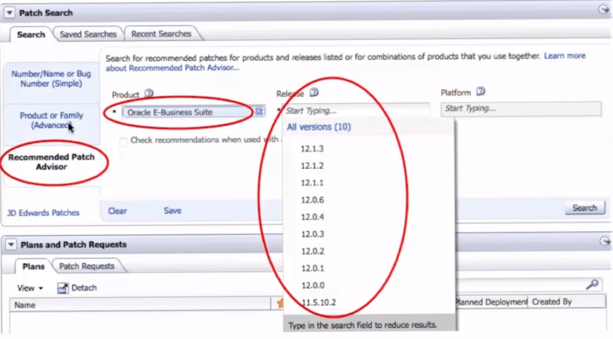Viewport: 613px width, 339px height.
Task: Open the View dropdown menu
Action: click(30, 288)
